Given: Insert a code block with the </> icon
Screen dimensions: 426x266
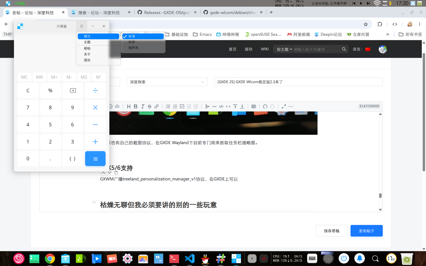Looking at the screenshot, I should pos(221,106).
